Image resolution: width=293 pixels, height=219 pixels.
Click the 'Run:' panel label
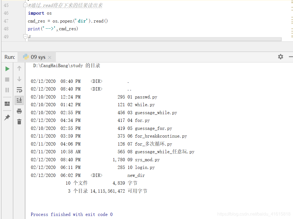[x=10, y=57]
